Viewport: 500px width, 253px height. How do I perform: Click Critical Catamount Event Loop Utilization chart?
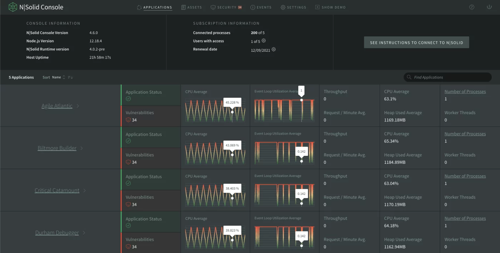(284, 195)
